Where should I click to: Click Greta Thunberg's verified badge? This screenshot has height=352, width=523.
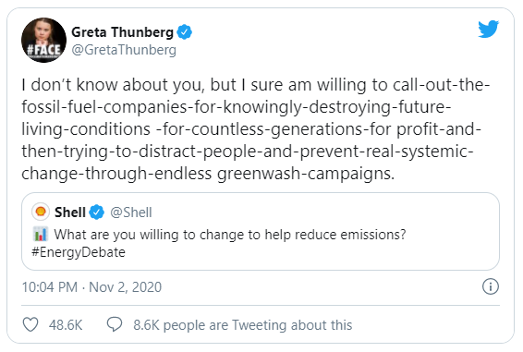[184, 32]
